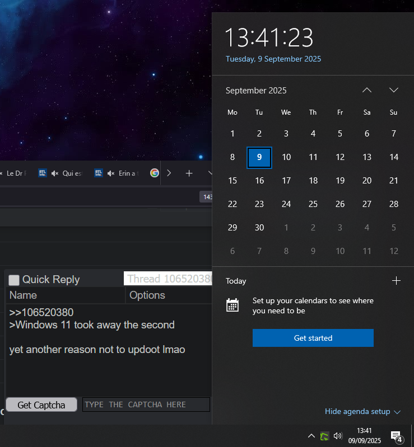Go to next month with down chevron
Image resolution: width=414 pixels, height=447 pixels.
coord(394,90)
